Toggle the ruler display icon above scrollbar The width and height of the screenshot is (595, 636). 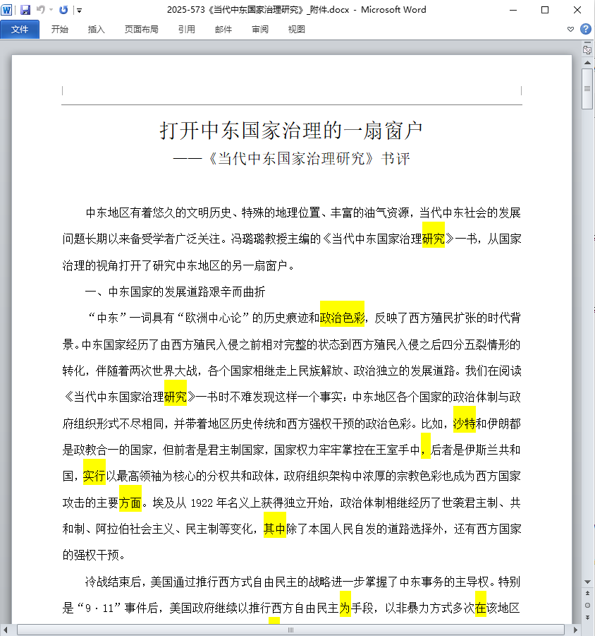[587, 51]
